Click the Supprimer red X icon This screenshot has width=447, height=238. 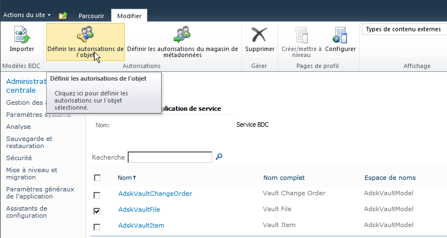click(260, 36)
